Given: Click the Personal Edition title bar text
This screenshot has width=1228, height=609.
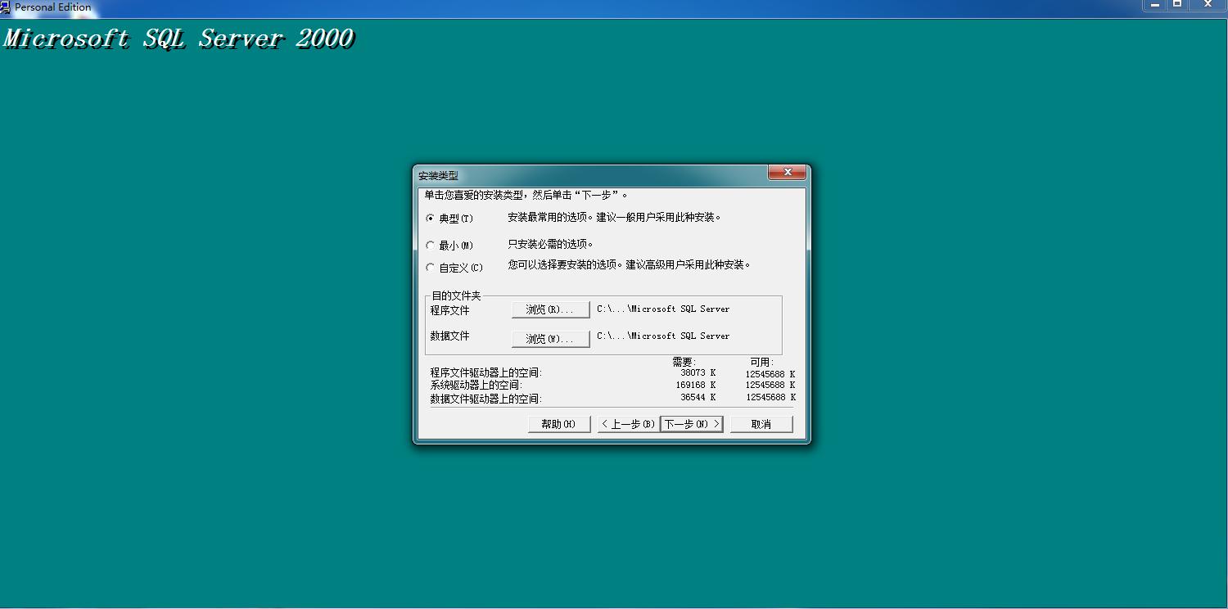Looking at the screenshot, I should (x=52, y=7).
